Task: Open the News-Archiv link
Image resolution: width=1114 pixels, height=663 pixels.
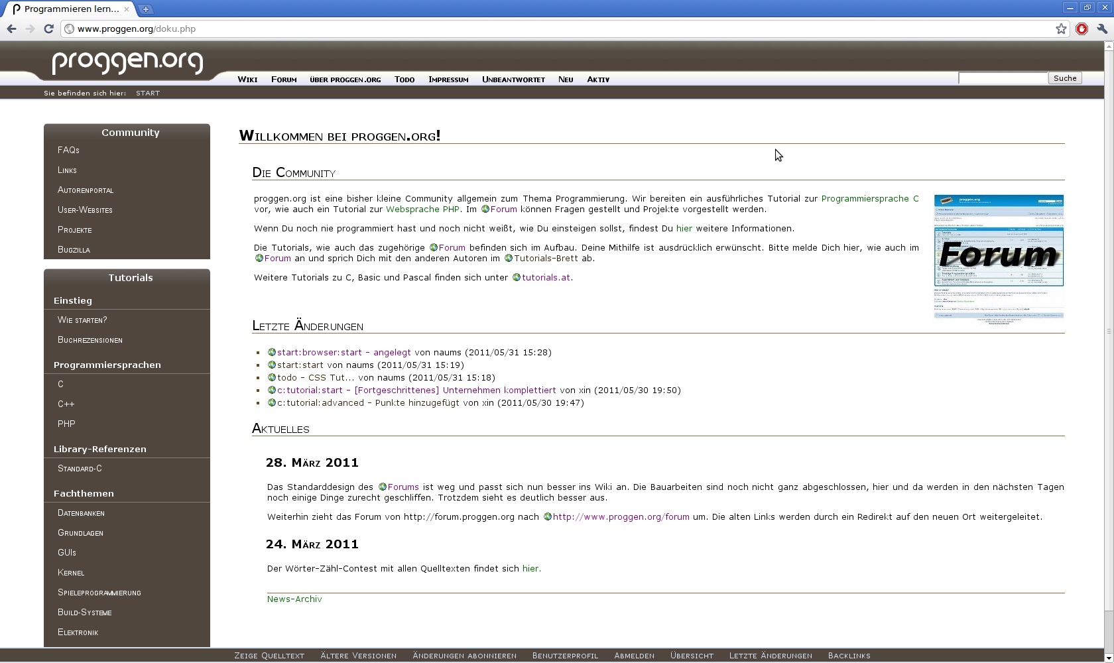Action: click(294, 599)
